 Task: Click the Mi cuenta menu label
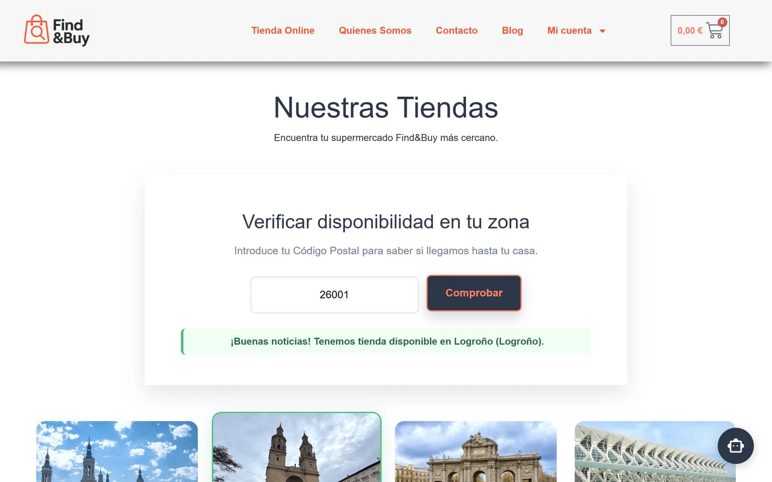point(569,31)
